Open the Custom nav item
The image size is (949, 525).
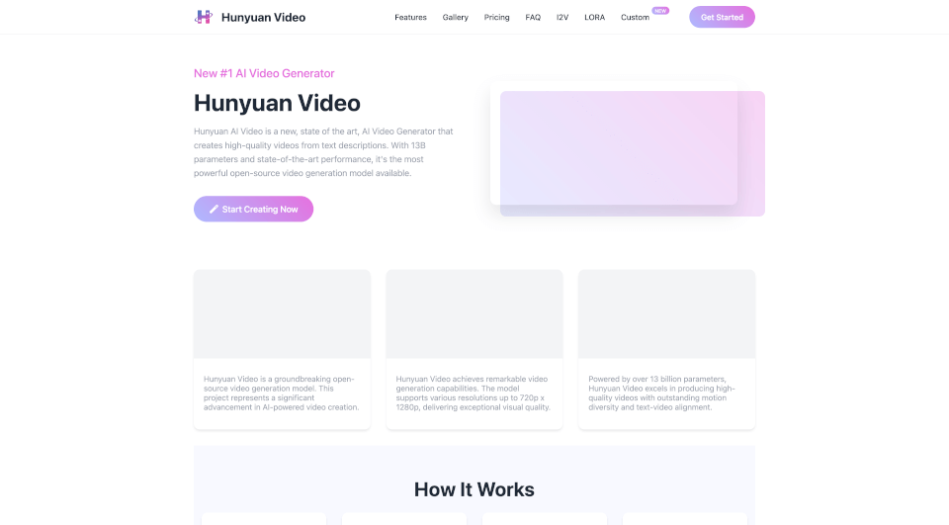635,18
